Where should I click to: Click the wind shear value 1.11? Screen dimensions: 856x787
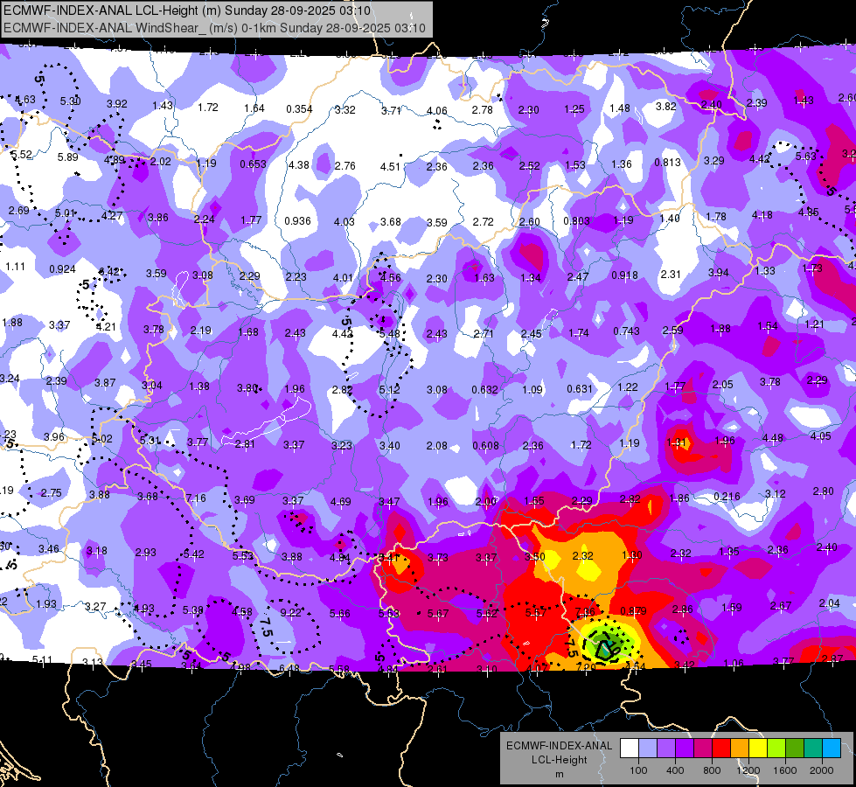15,267
